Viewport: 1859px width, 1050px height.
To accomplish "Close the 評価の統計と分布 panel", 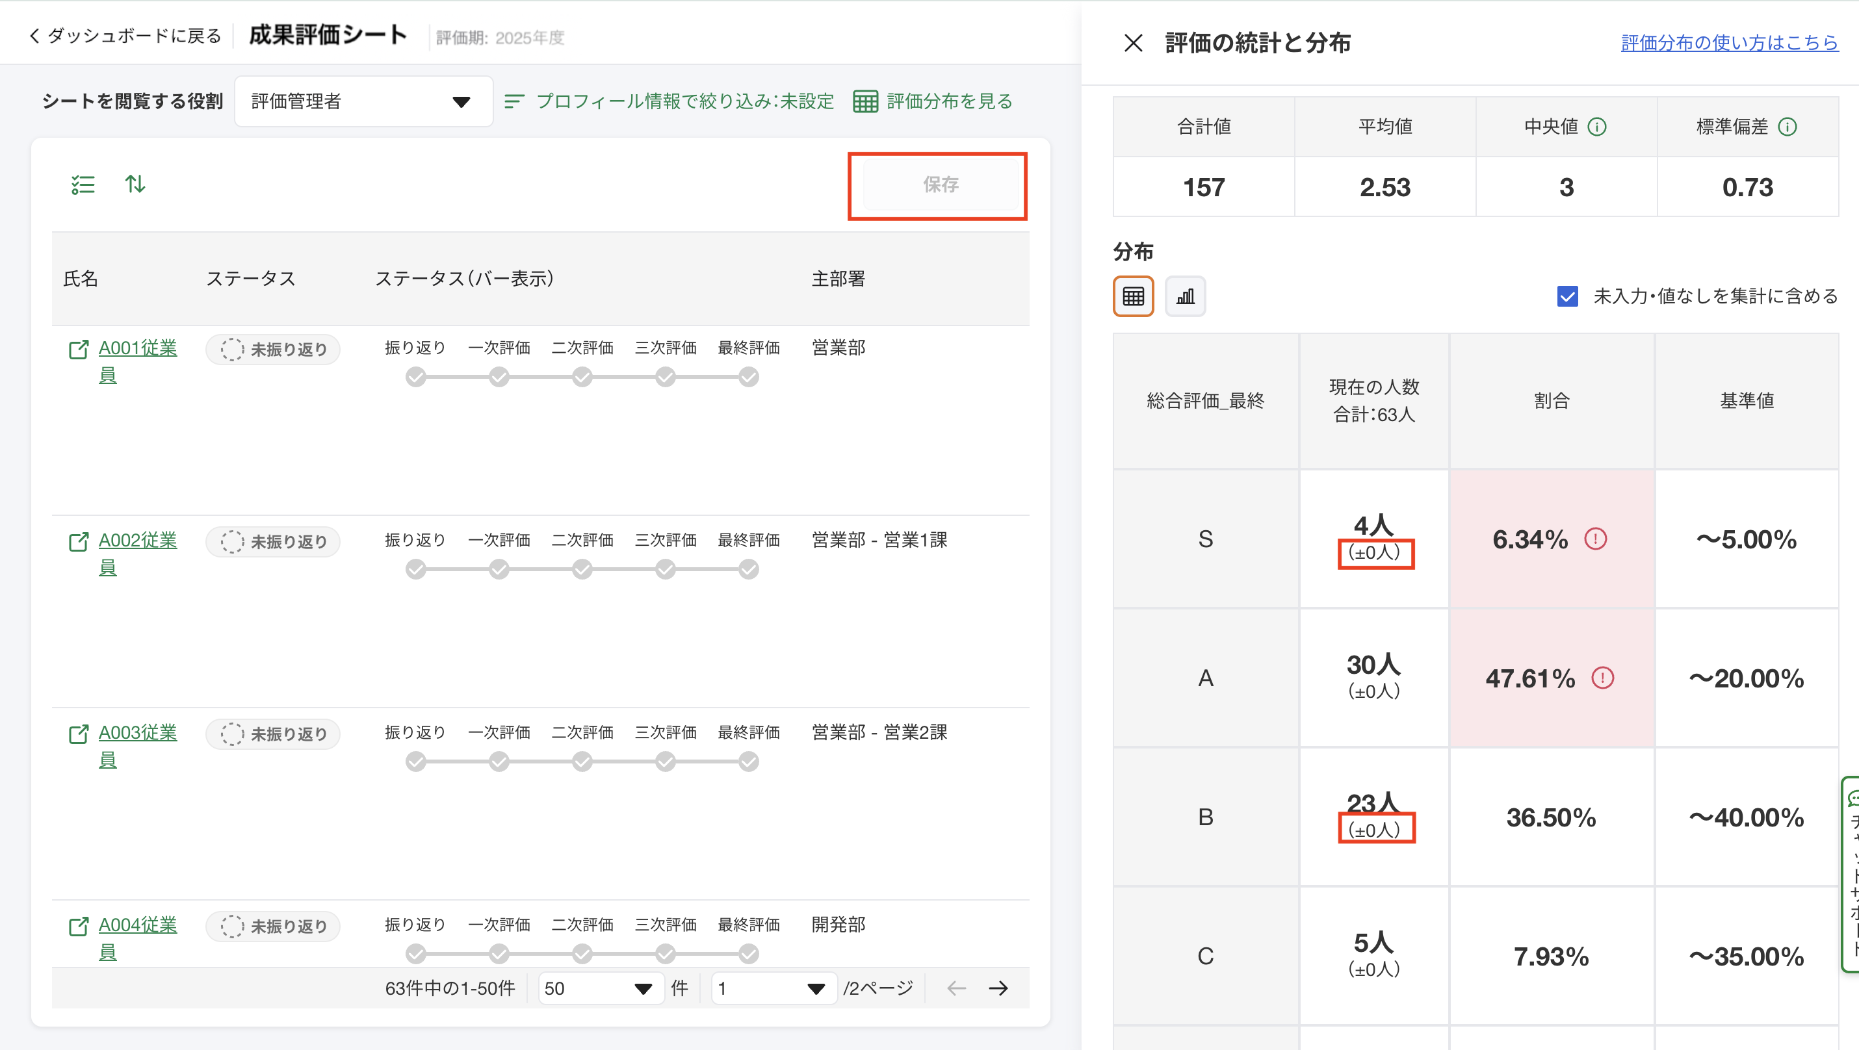I will tap(1133, 44).
